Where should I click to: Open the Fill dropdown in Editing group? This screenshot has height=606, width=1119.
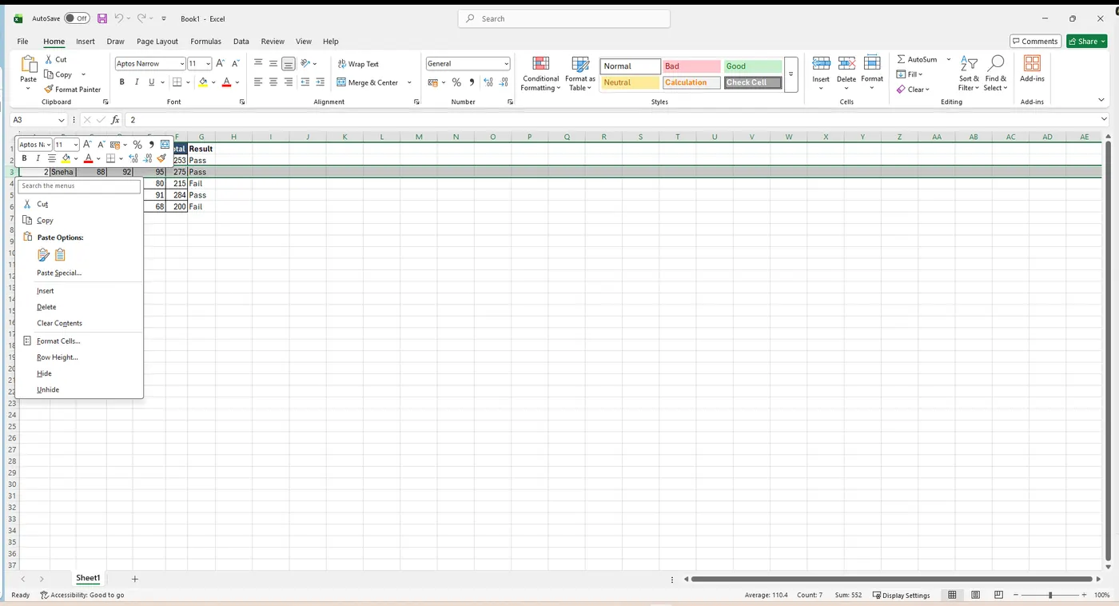pyautogui.click(x=910, y=74)
